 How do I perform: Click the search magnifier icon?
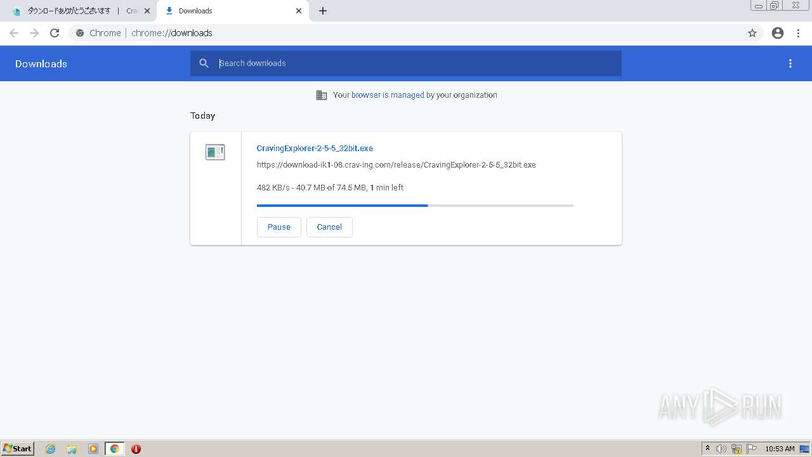(204, 63)
